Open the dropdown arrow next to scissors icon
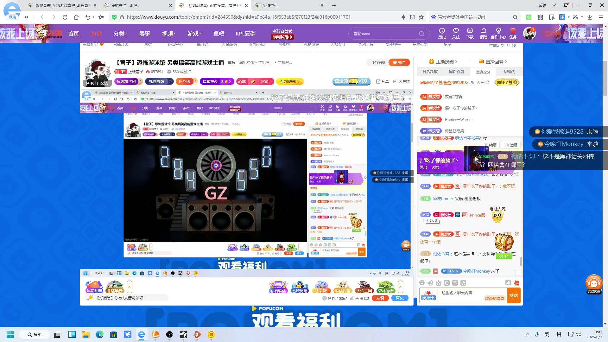This screenshot has height=342, width=608. tap(582, 17)
